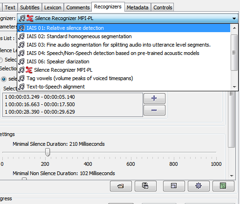Image resolution: width=240 pixels, height=204 pixels.
Task: Open the green help icon button
Action: 223,186
